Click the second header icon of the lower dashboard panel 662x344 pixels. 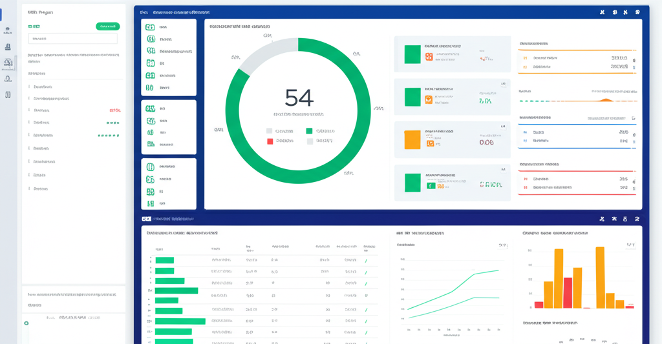614,219
